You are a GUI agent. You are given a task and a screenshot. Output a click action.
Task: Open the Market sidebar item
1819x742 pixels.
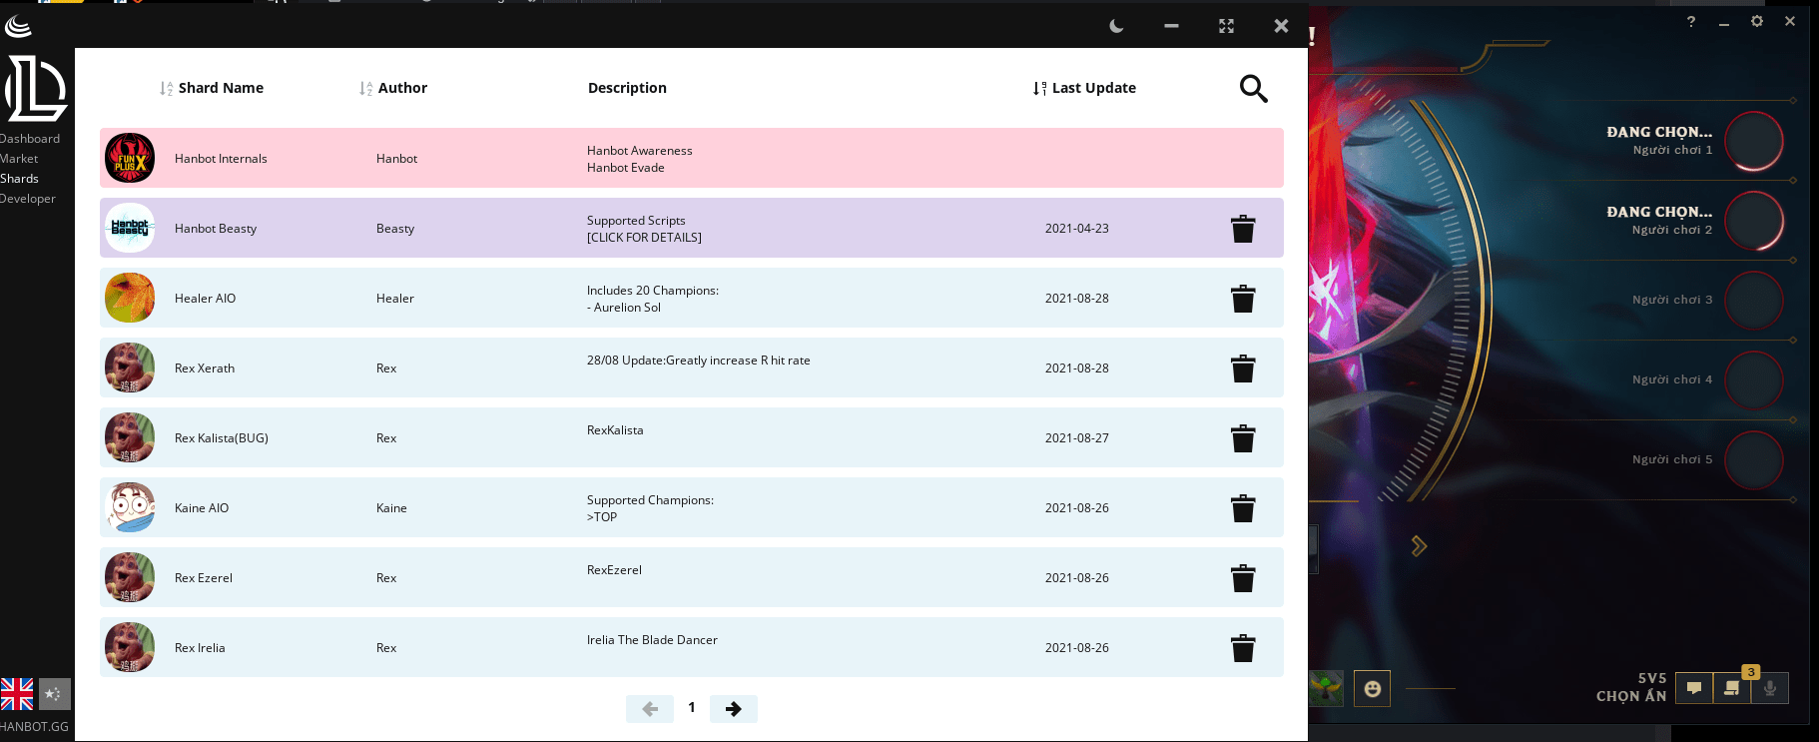[x=19, y=159]
